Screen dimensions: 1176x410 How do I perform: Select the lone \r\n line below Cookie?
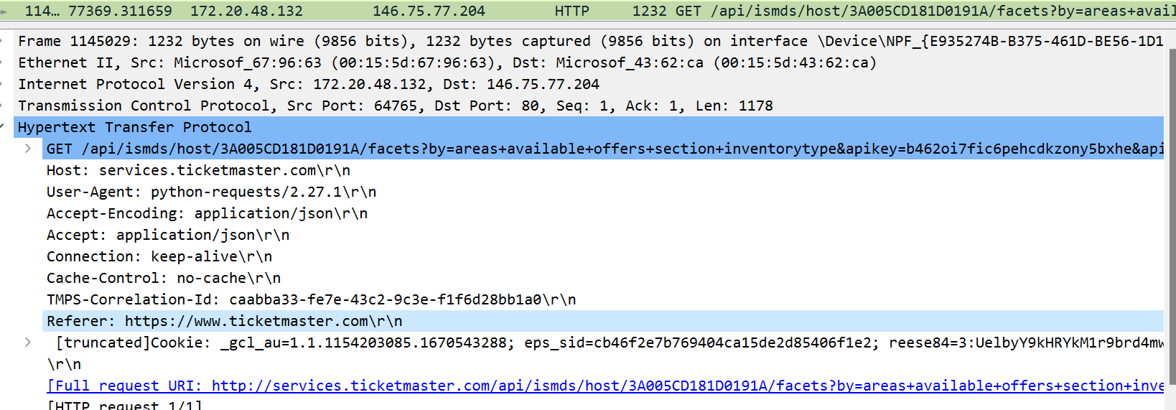pyautogui.click(x=64, y=364)
